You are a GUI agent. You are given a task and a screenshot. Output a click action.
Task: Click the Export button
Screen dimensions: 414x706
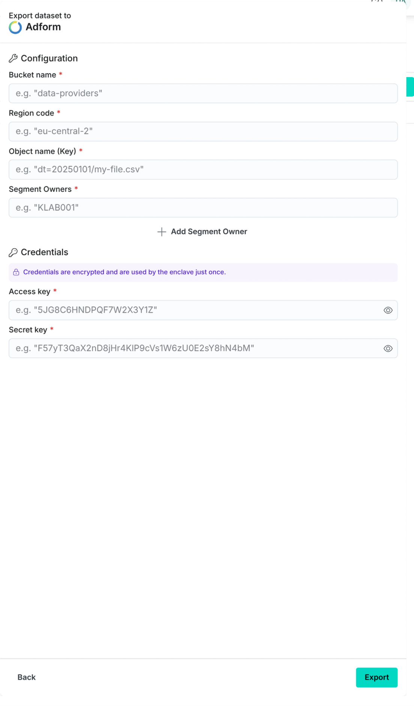[x=376, y=677]
